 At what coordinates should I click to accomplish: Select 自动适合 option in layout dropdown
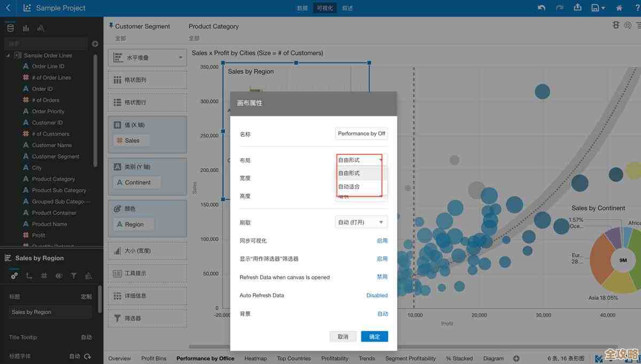(x=349, y=187)
